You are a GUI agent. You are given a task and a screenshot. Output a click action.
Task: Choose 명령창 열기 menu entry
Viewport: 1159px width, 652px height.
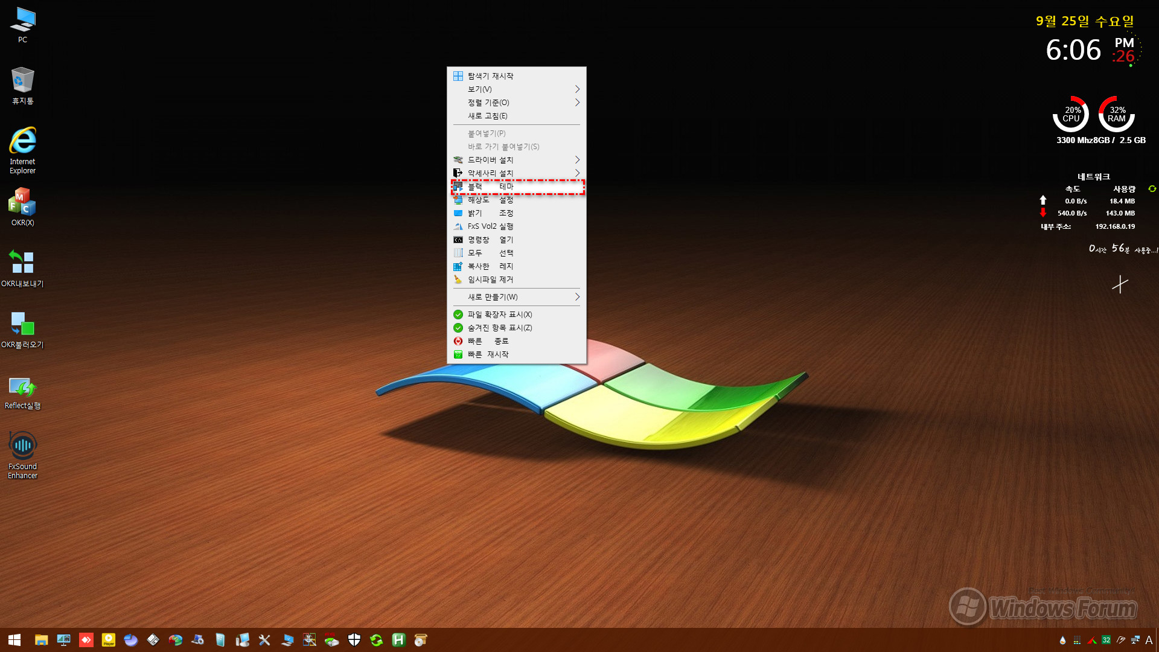click(517, 240)
